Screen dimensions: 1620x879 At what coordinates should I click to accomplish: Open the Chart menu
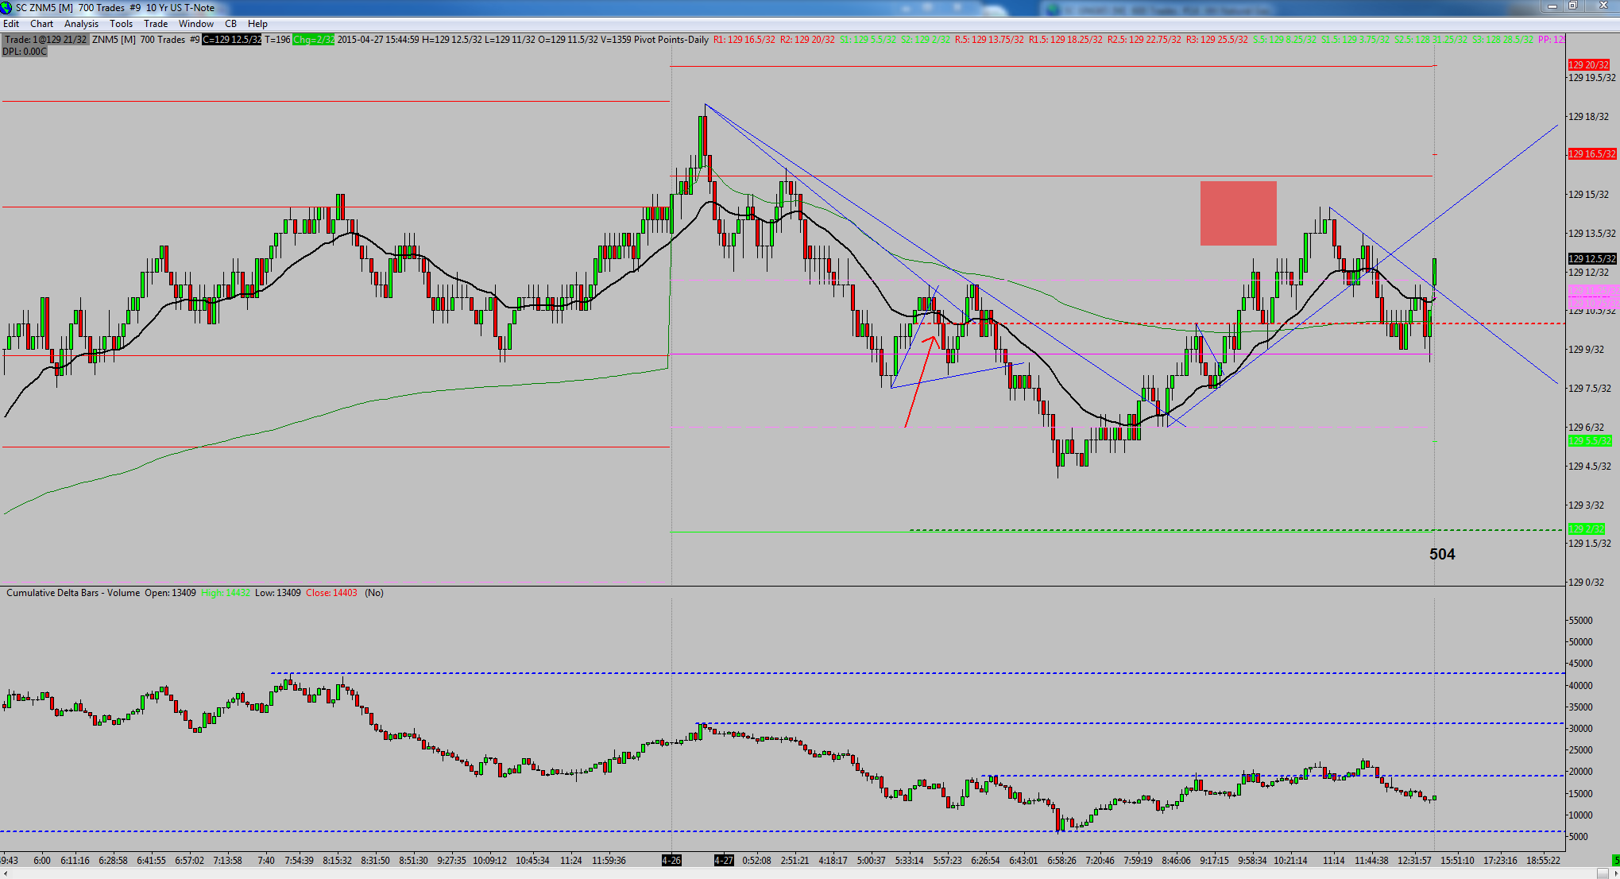coord(42,24)
